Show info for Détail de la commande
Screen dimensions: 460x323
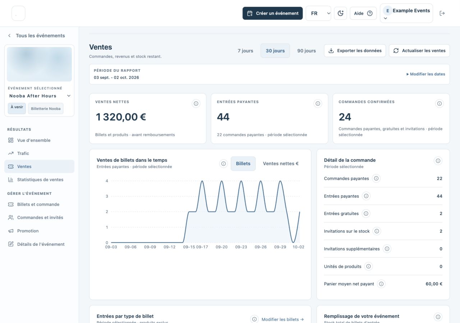pyautogui.click(x=438, y=161)
